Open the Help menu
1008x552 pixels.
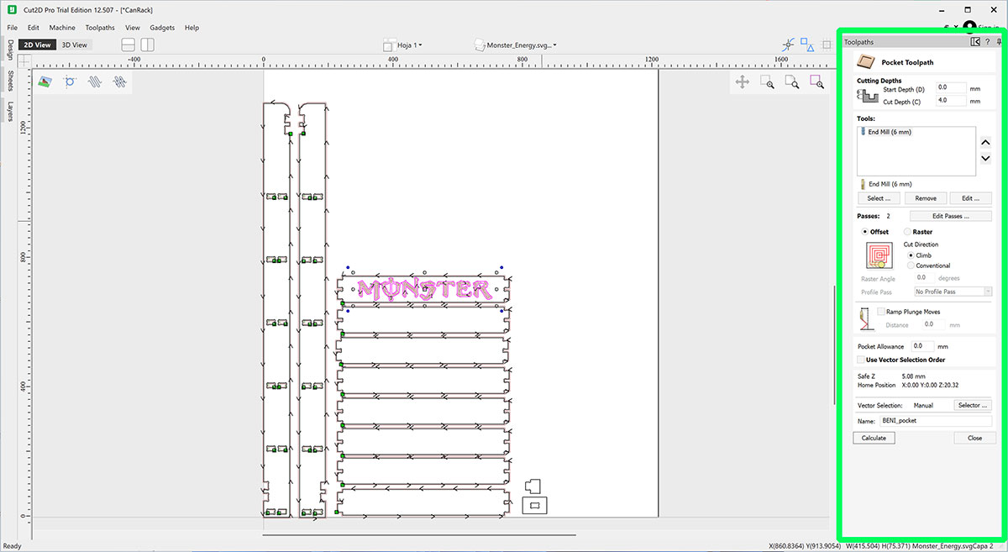pos(192,28)
